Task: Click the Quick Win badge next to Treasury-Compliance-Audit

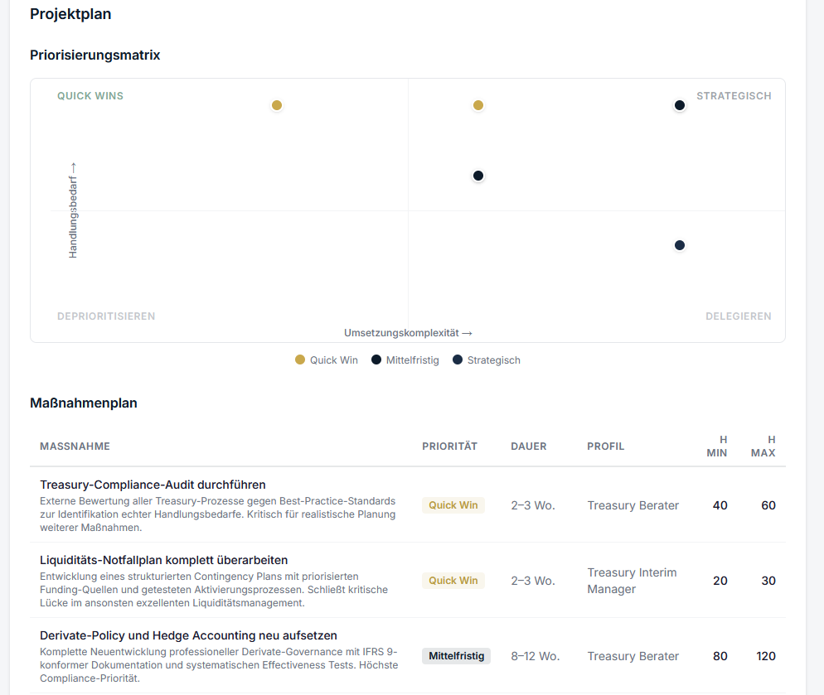Action: [x=453, y=504]
